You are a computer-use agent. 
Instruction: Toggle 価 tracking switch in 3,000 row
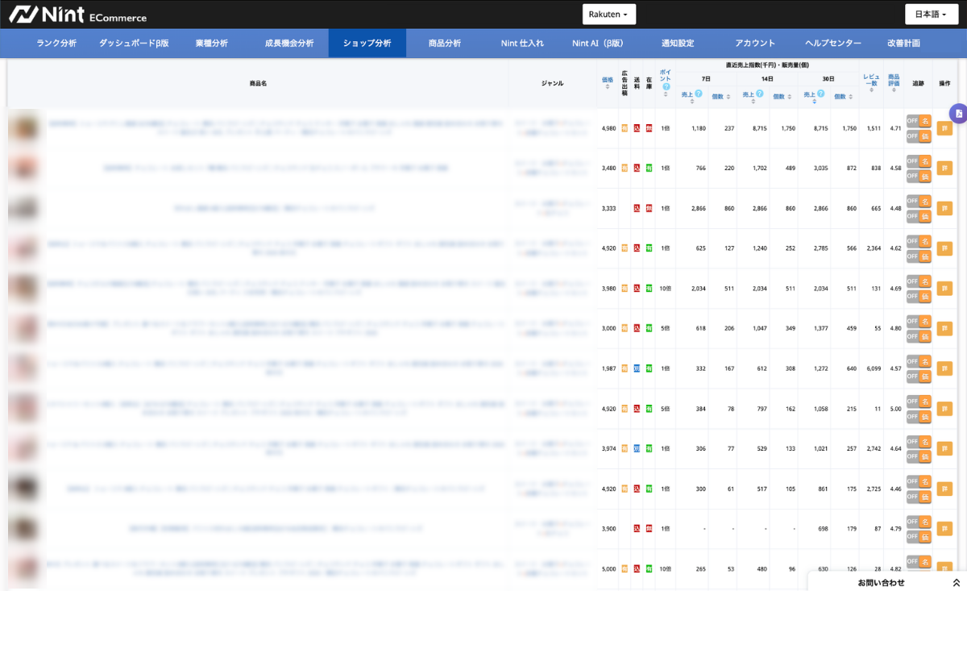click(x=919, y=336)
